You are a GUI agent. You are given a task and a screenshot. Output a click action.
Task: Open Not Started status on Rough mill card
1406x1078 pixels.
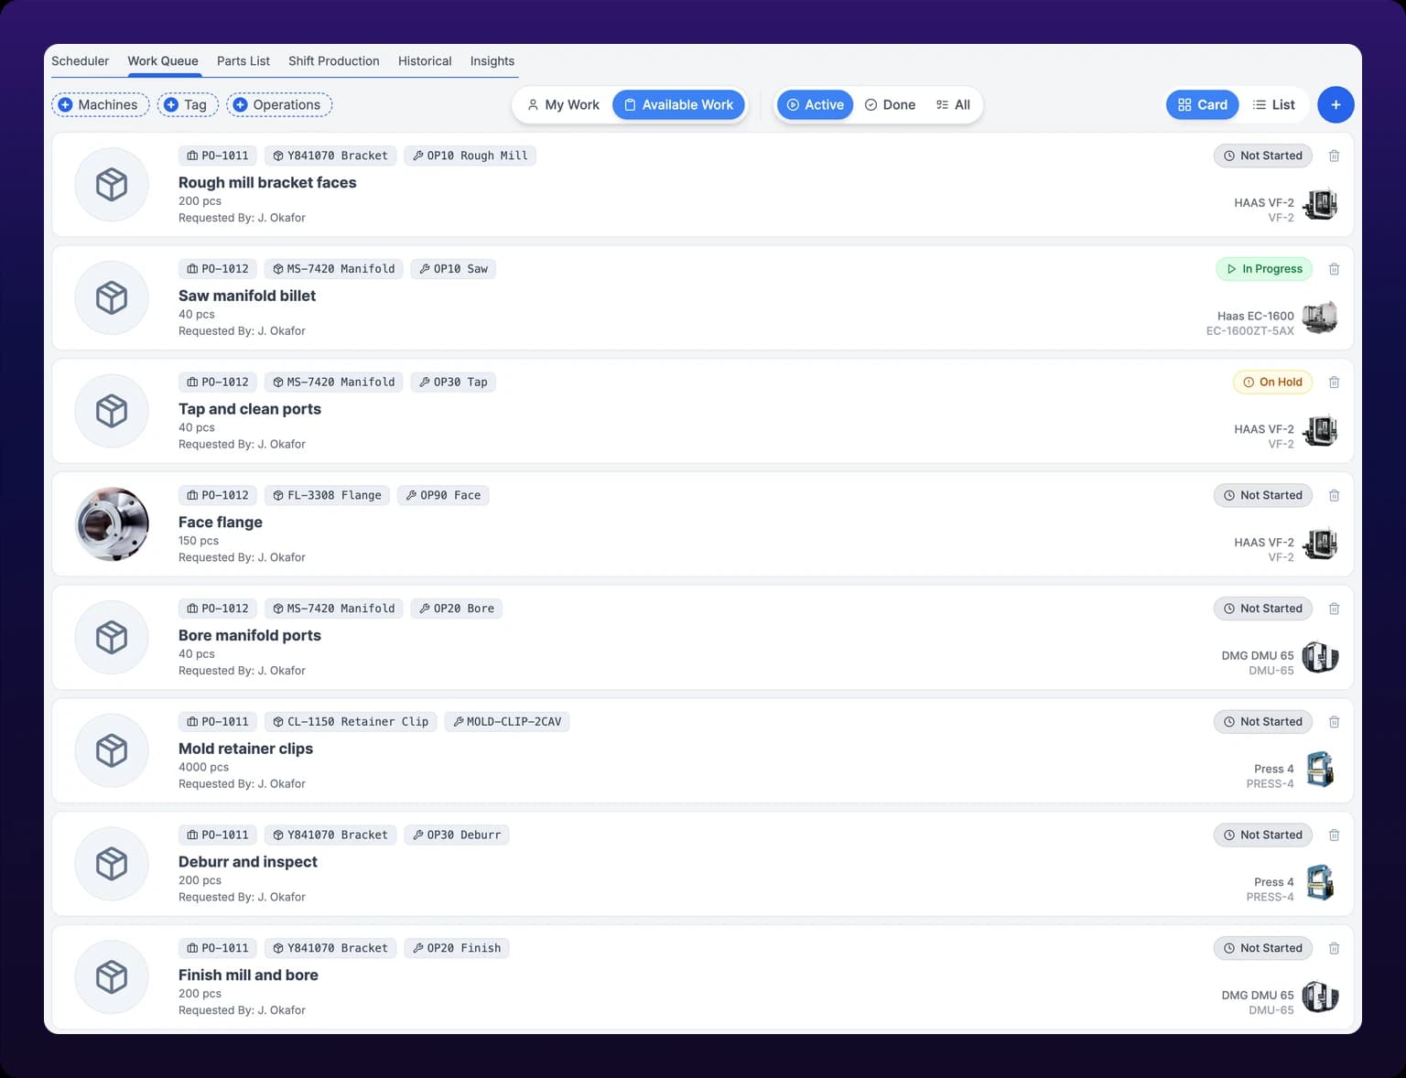click(1263, 156)
